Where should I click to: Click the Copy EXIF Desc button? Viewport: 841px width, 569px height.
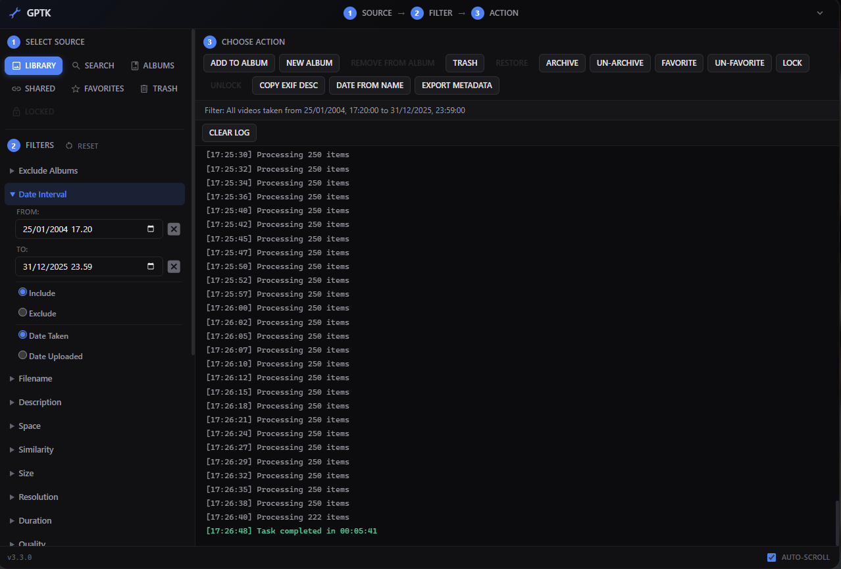288,86
